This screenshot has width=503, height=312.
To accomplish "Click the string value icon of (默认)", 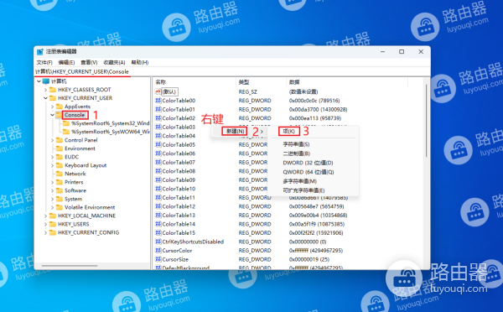I will pos(158,91).
